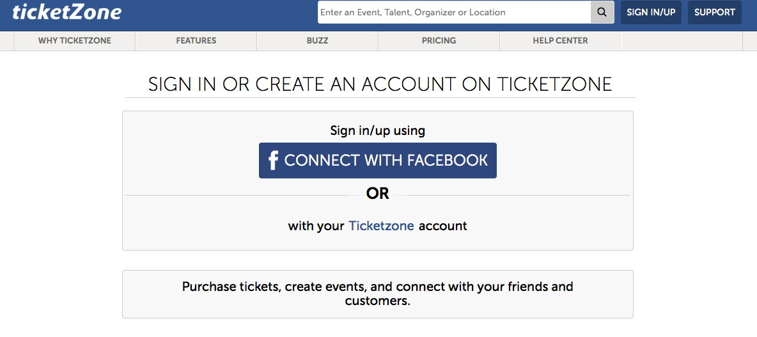Go to the FEATURES menu item

pyautogui.click(x=196, y=40)
